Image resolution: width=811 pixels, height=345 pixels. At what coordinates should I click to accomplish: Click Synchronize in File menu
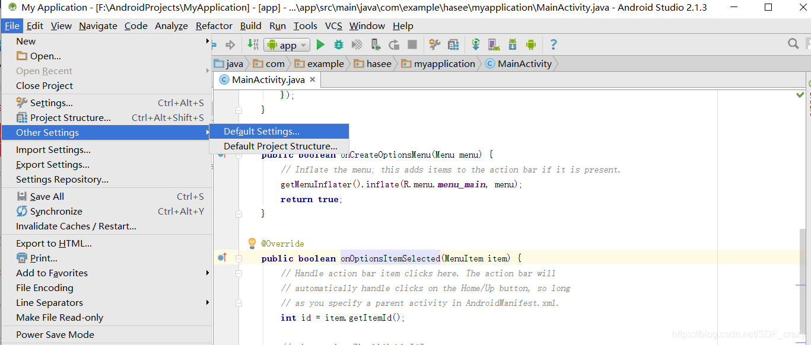click(x=107, y=212)
